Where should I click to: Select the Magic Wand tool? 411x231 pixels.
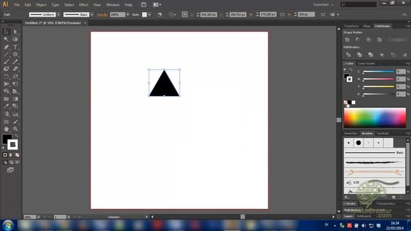(x=6, y=40)
